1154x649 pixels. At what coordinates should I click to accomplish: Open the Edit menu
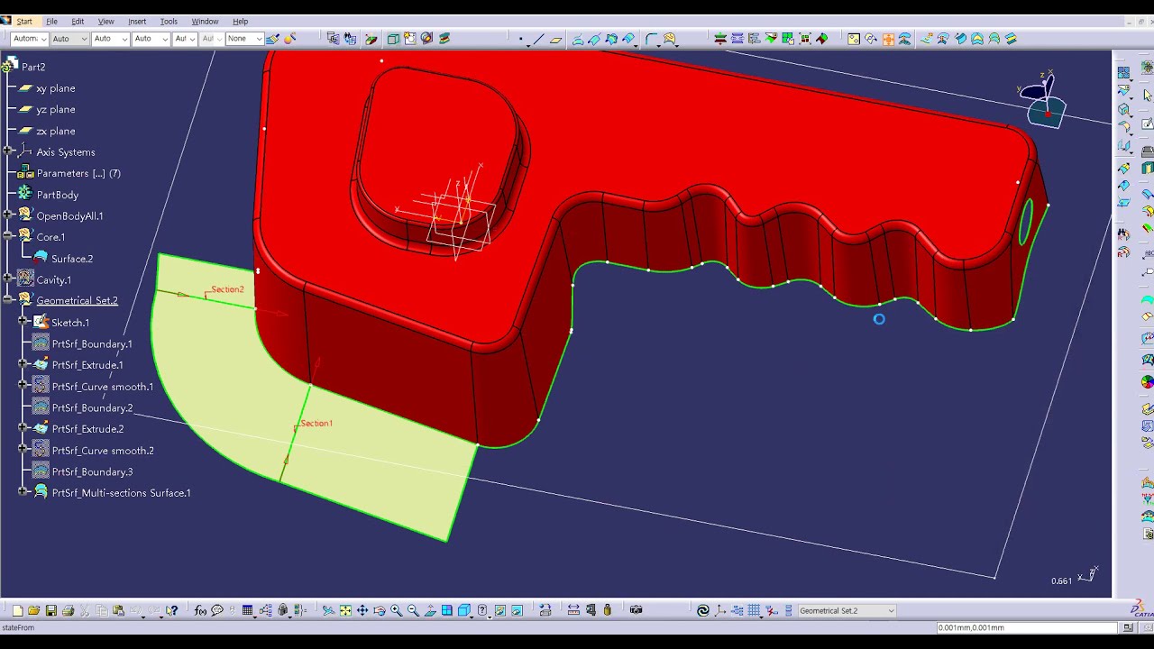(x=78, y=21)
